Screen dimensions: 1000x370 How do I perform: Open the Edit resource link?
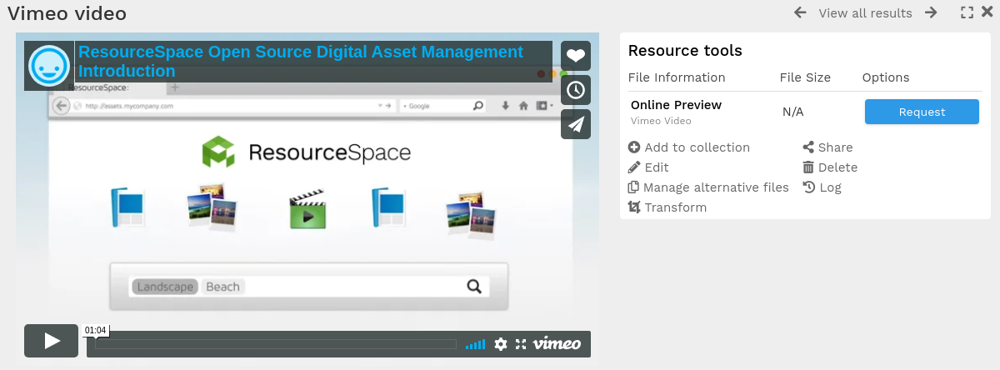click(x=657, y=167)
